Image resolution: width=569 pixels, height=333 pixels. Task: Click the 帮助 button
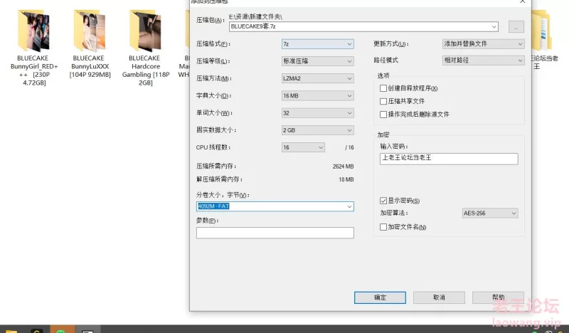click(499, 297)
